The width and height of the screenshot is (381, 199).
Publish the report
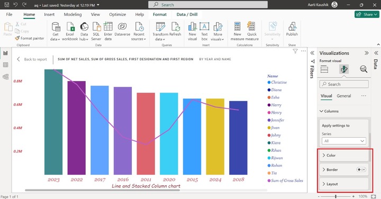(292, 29)
